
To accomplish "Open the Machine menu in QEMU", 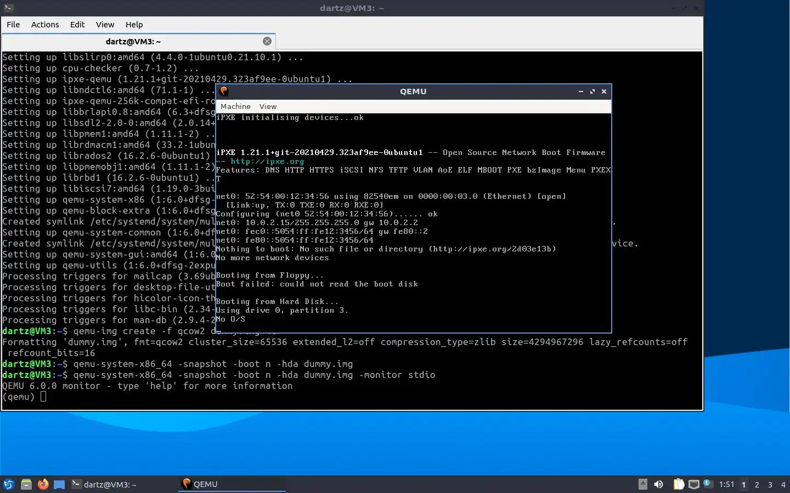I will [x=235, y=106].
